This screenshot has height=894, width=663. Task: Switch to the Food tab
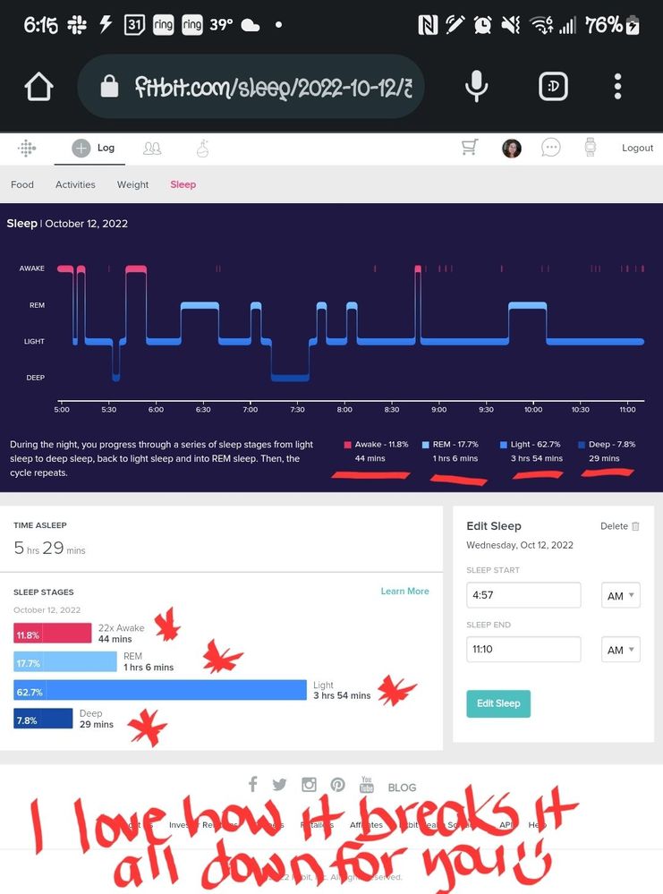(x=22, y=184)
